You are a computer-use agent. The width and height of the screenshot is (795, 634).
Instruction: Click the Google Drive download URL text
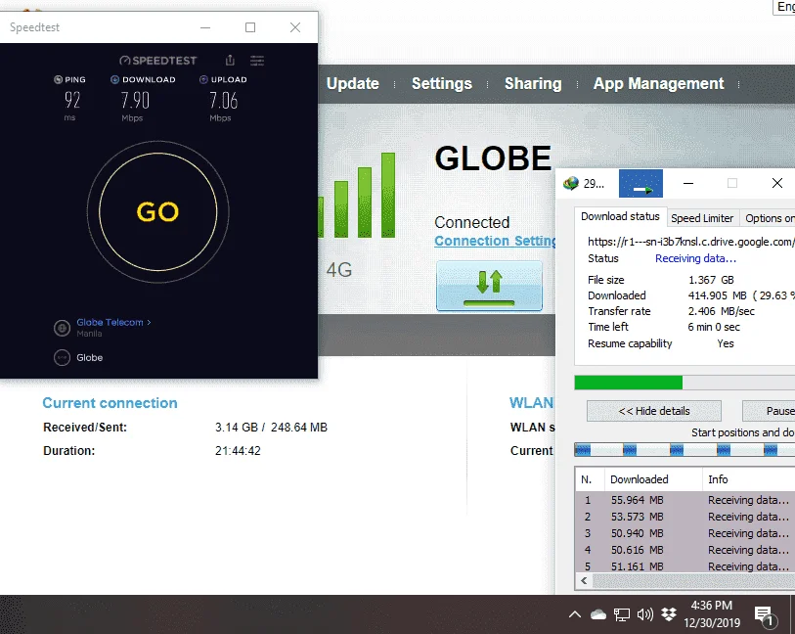tap(690, 242)
